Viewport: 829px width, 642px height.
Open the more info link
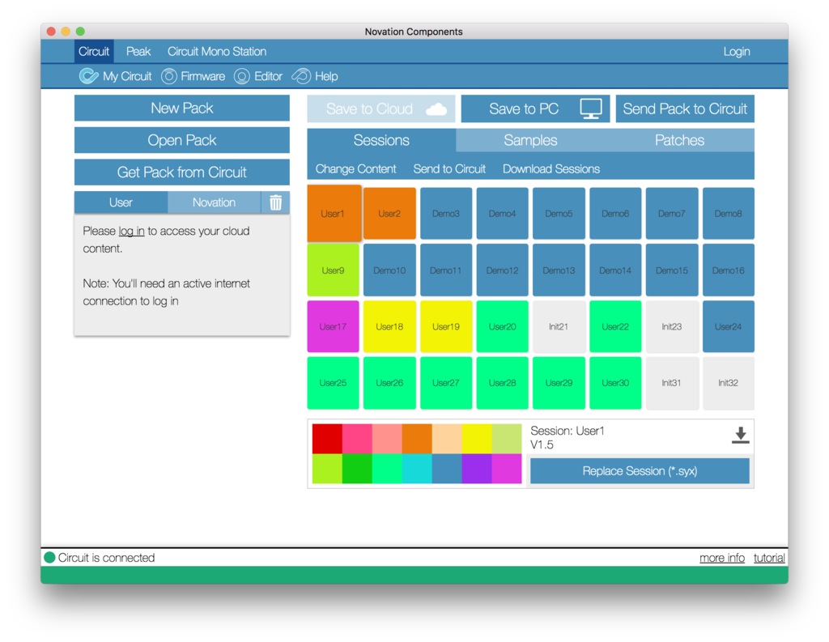tap(721, 557)
